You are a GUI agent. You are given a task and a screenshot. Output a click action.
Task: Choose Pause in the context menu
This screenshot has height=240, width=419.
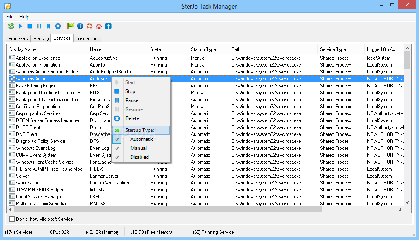click(141, 100)
